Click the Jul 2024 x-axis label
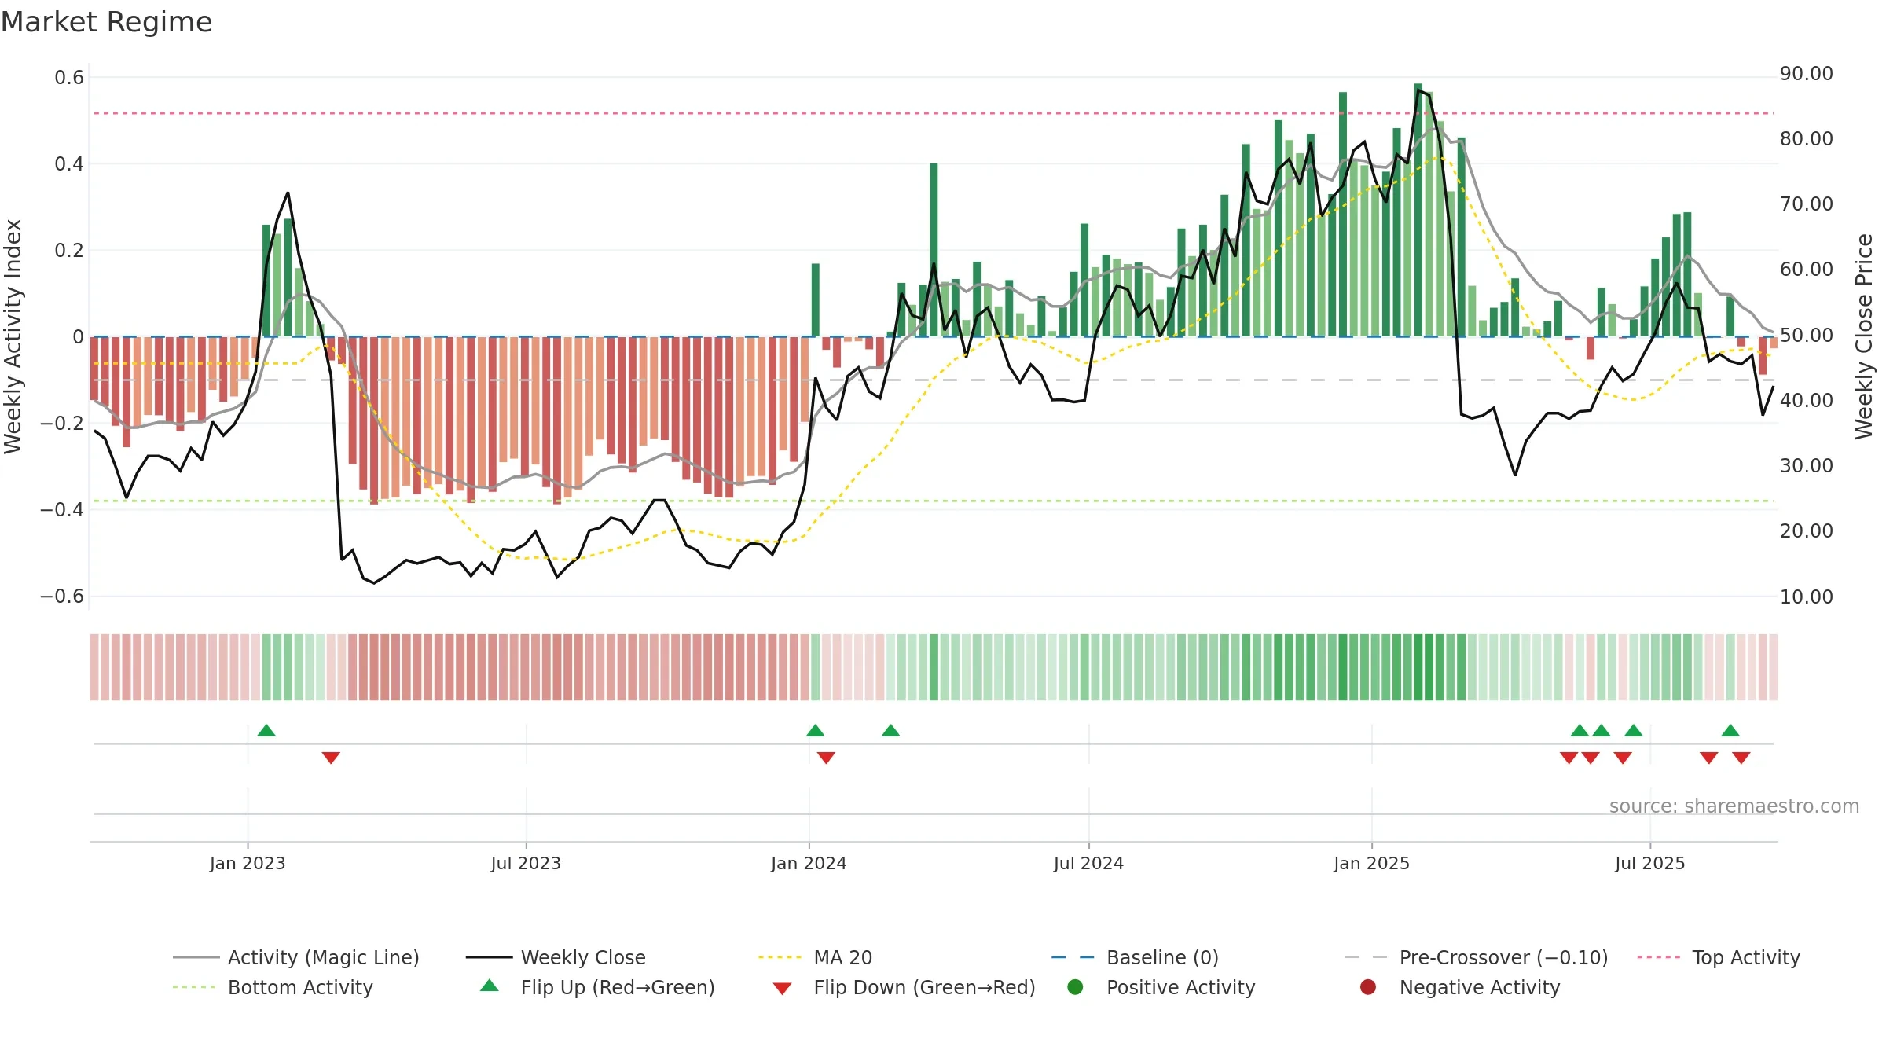The height and width of the screenshot is (1061, 1886). pos(1088,863)
